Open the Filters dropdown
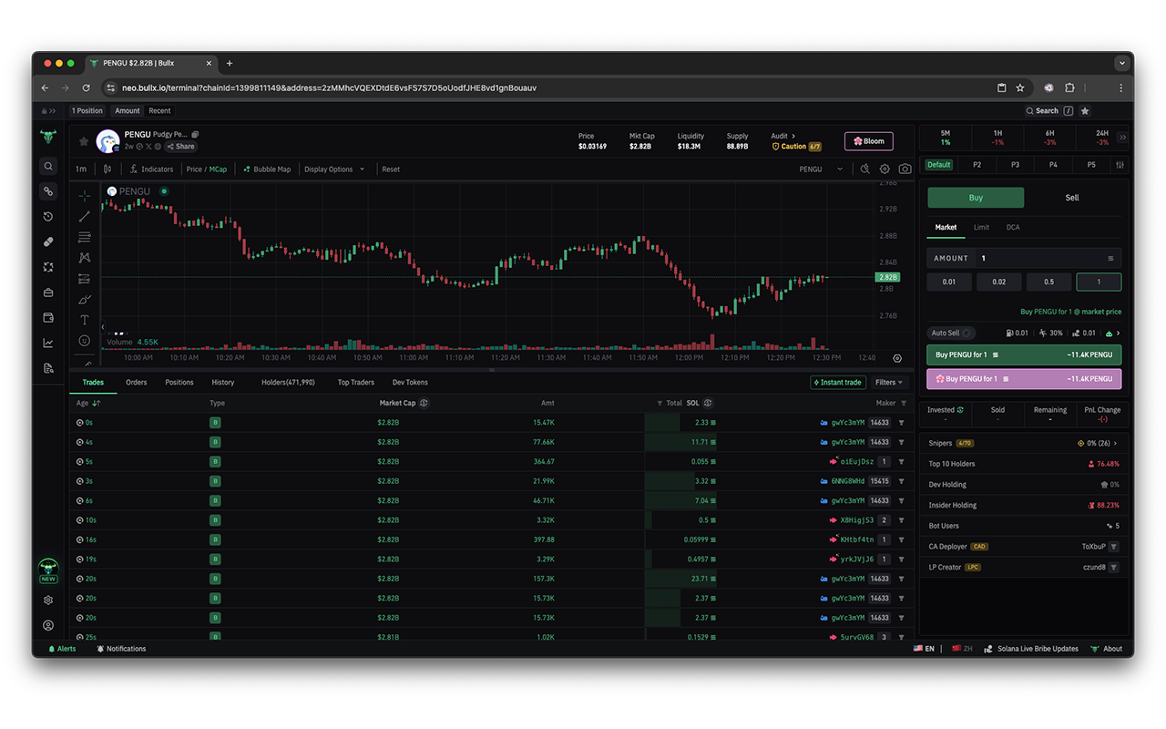 (x=888, y=383)
